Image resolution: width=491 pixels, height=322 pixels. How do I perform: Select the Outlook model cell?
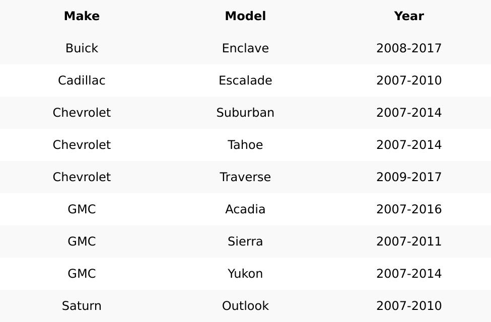(245, 306)
